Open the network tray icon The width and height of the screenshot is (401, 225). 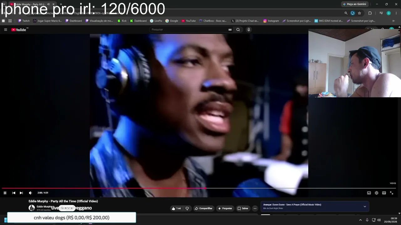click(374, 220)
